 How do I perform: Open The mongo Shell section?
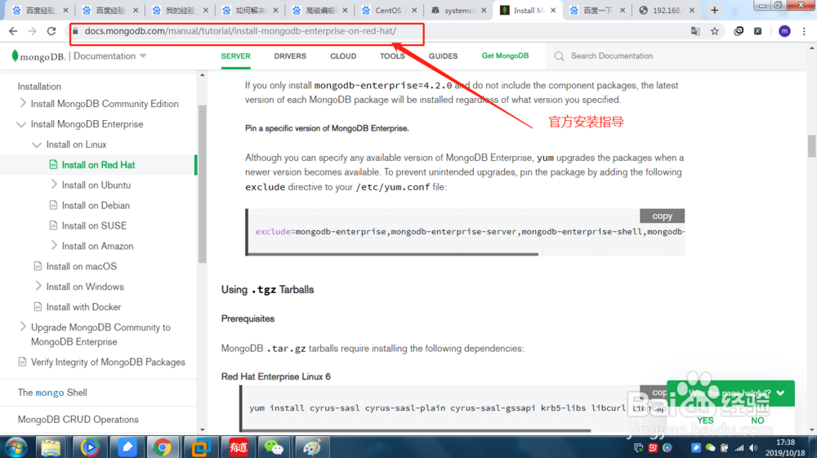tap(52, 393)
